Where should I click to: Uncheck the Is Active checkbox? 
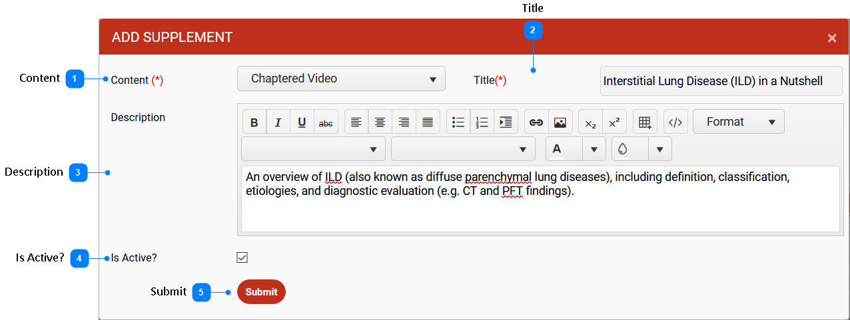[x=242, y=257]
